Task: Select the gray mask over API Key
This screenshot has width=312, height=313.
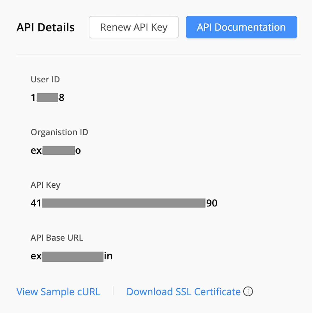Action: point(123,203)
